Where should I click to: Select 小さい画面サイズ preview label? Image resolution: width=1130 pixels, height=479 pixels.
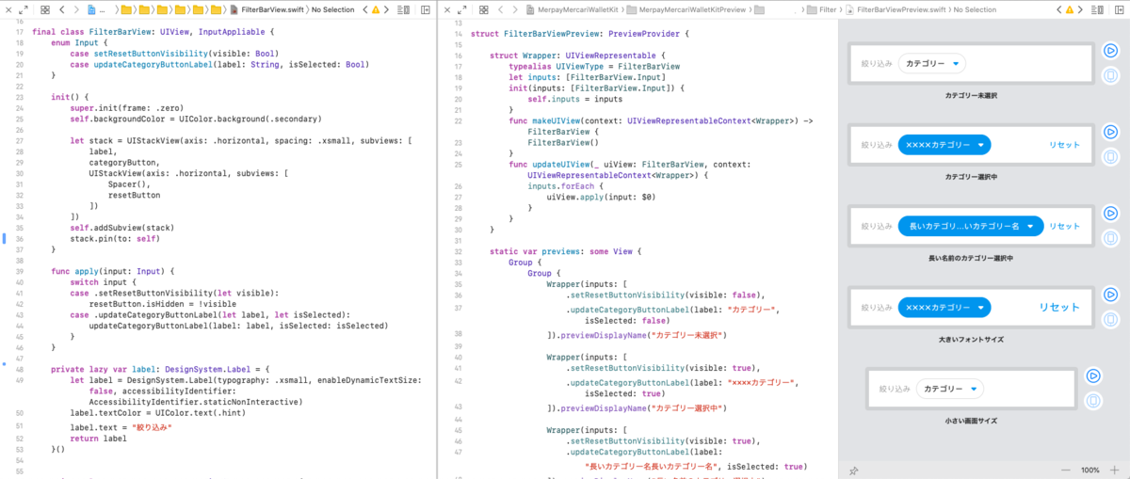click(971, 420)
